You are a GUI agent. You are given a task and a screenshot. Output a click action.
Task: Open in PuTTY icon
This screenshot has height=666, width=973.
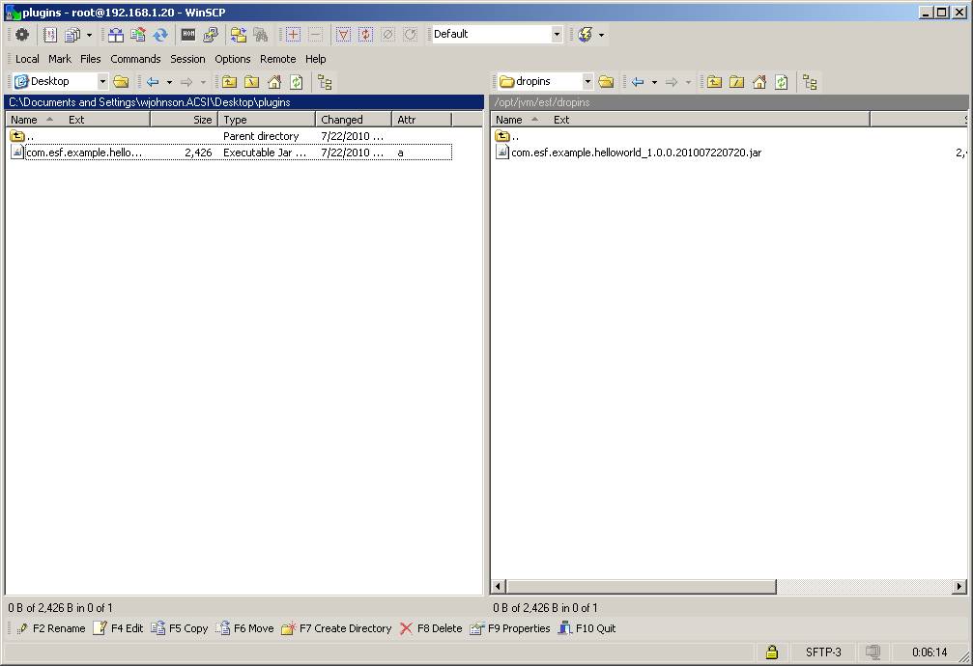click(x=211, y=35)
